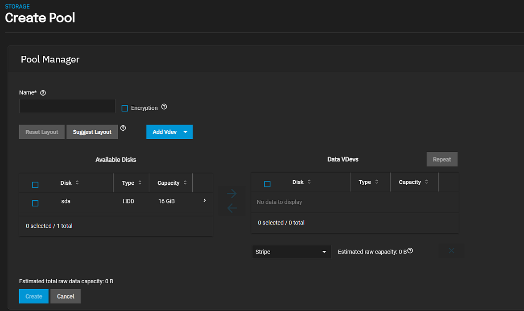This screenshot has height=311, width=524.
Task: Expand the sda disk row details
Action: point(205,201)
